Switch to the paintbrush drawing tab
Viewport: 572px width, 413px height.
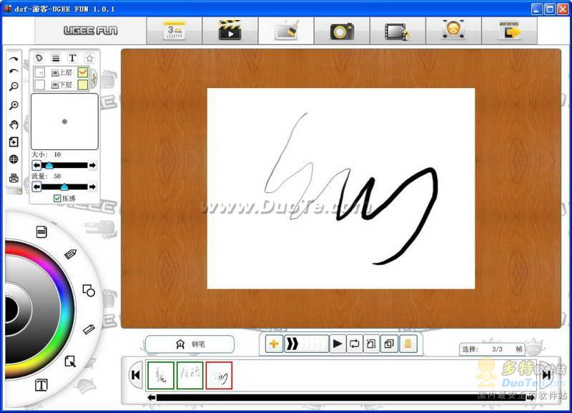point(286,31)
